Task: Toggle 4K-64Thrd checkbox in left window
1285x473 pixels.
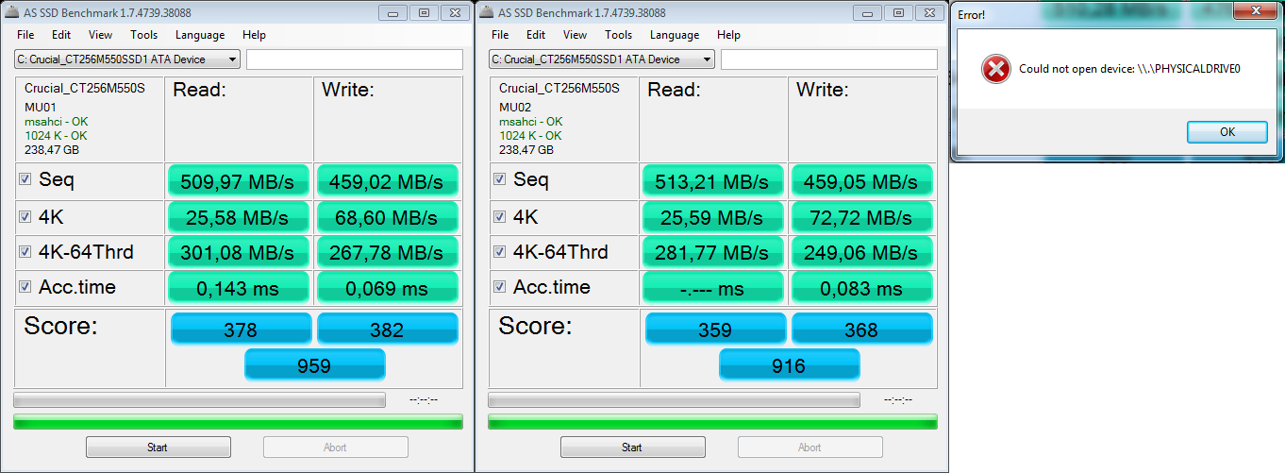Action: (25, 252)
